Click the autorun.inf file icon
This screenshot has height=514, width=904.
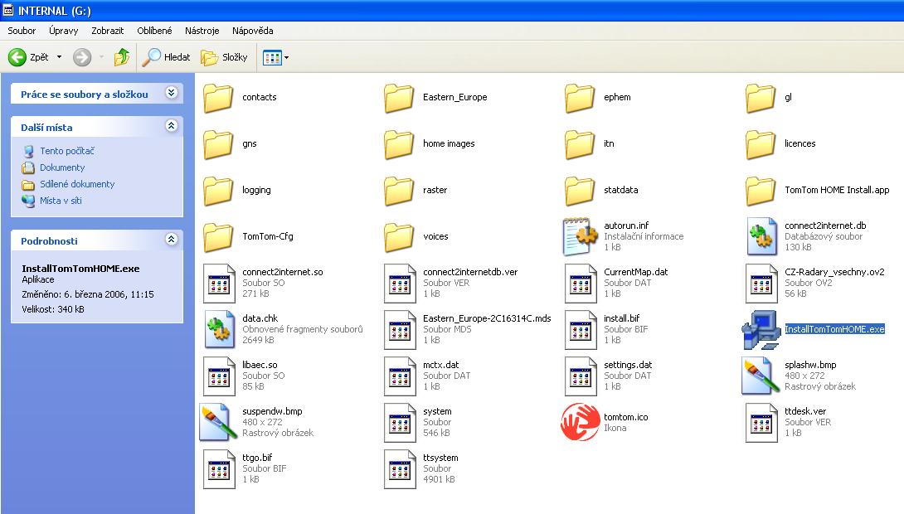580,236
